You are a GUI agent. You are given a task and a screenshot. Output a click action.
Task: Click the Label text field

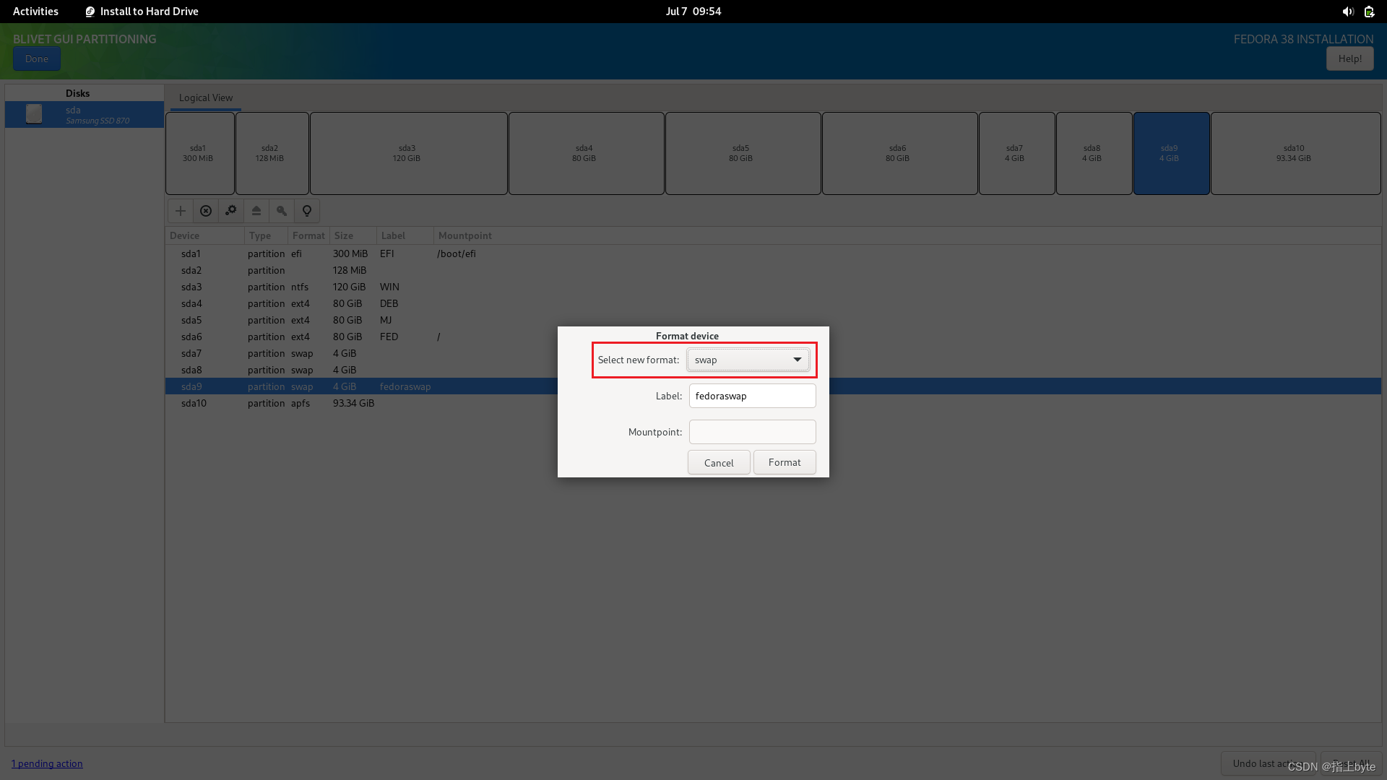point(752,396)
